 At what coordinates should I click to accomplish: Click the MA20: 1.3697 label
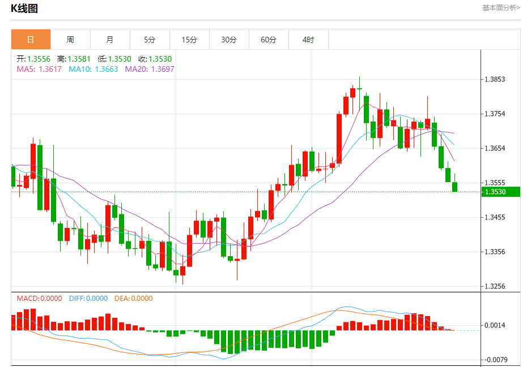(150, 69)
